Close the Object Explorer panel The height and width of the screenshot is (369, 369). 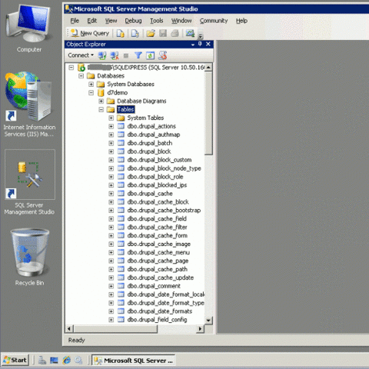[208, 44]
